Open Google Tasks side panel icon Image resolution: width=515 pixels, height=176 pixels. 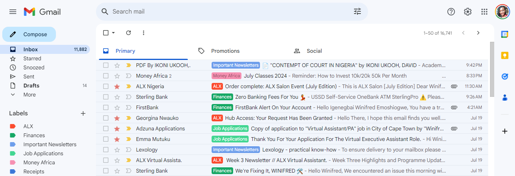tap(505, 77)
